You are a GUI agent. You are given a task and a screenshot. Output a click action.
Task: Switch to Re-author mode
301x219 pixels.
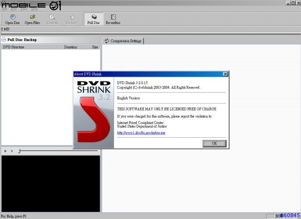tap(113, 19)
